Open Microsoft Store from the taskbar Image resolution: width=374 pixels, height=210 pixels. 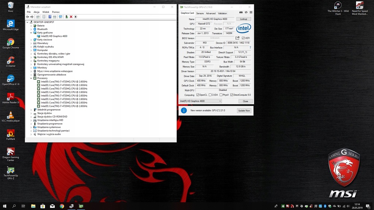43,206
